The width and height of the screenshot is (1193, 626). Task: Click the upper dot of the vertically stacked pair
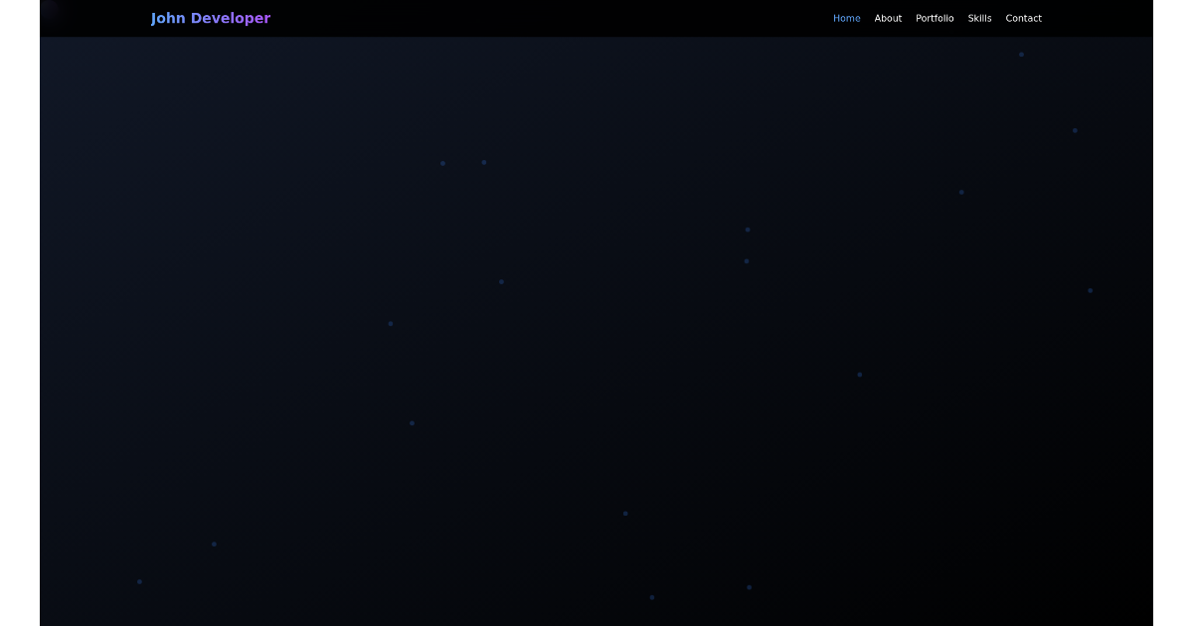coord(748,230)
